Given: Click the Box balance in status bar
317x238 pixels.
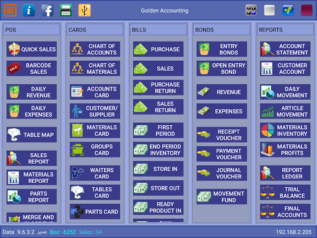Looking at the screenshot, I should click(63, 232).
